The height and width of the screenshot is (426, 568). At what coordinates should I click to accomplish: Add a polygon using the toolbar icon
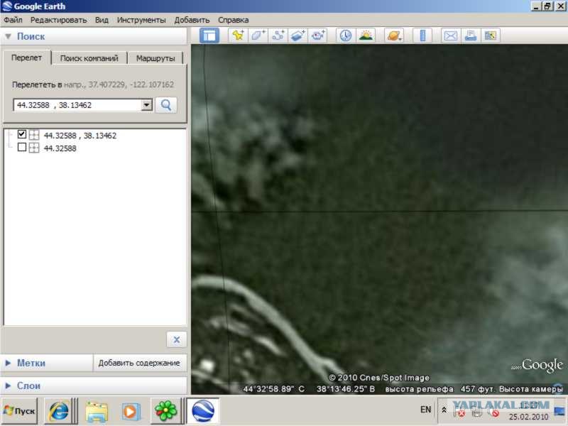(x=258, y=35)
